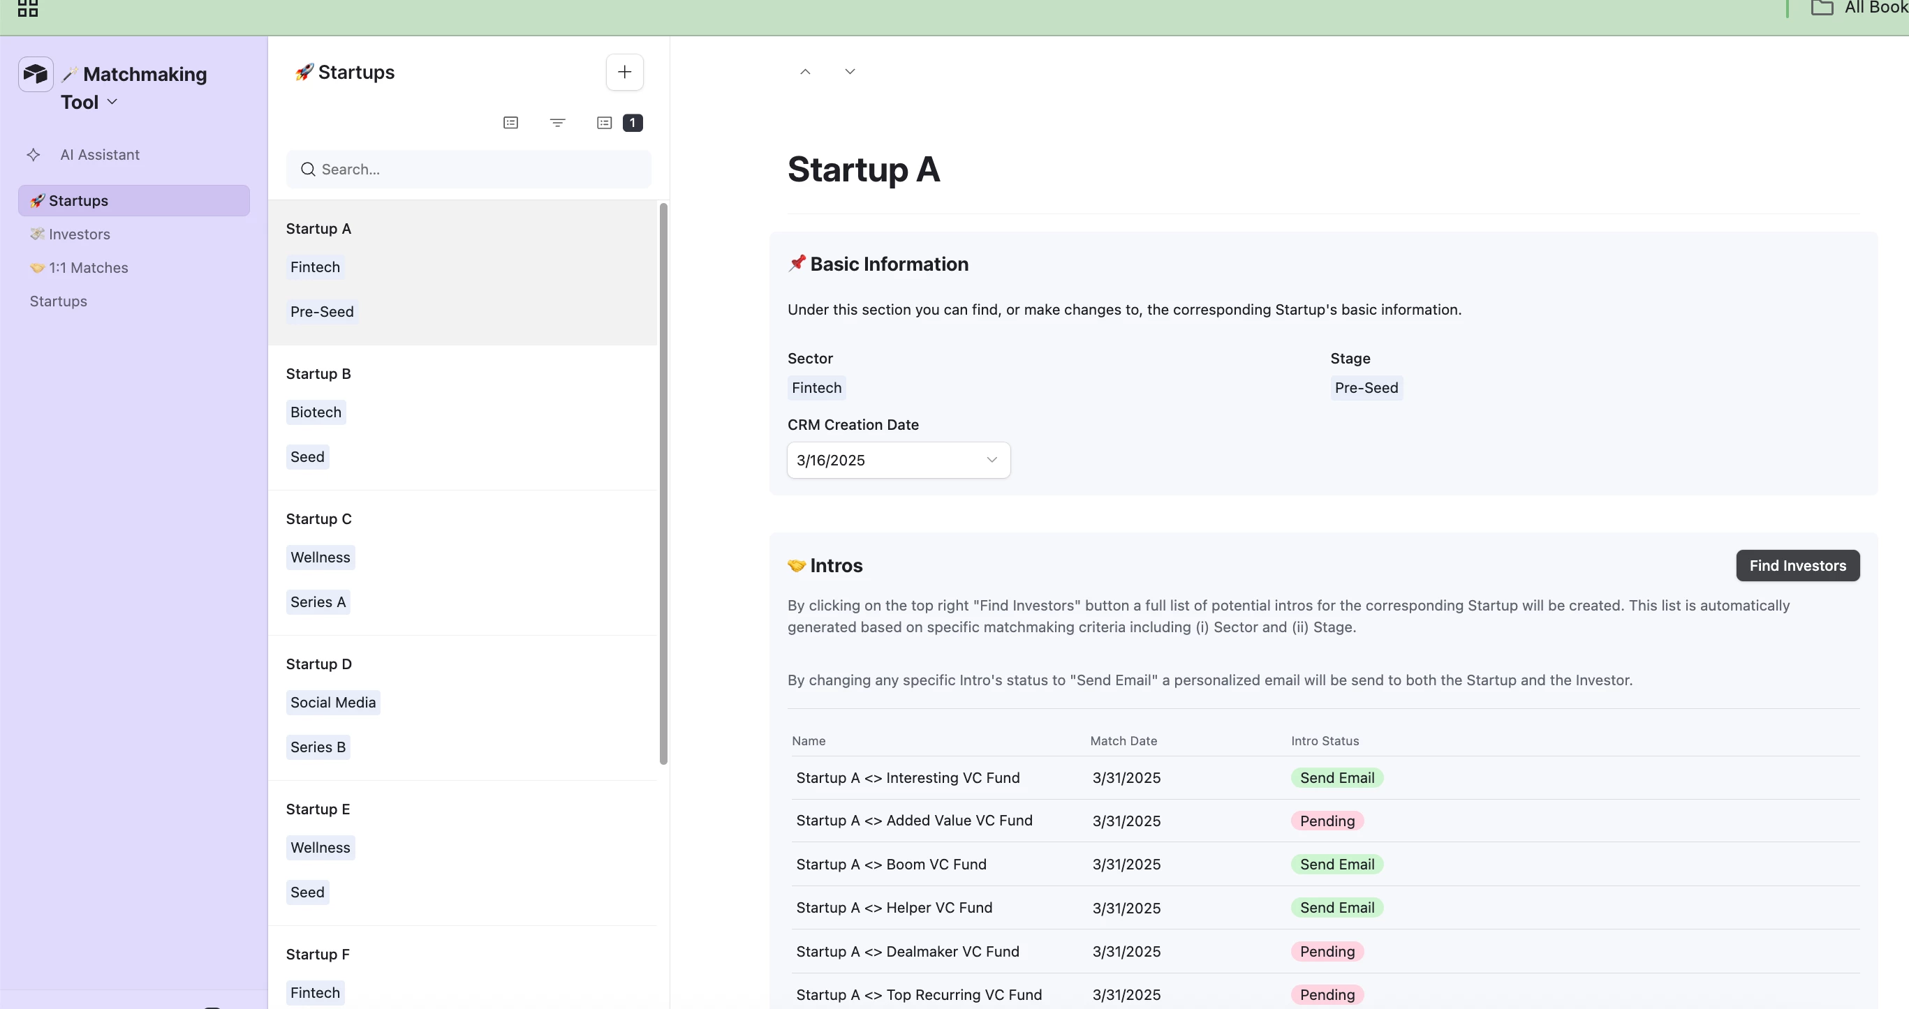
Task: Open Startup A <> Boom VC Fund intro
Action: (892, 865)
